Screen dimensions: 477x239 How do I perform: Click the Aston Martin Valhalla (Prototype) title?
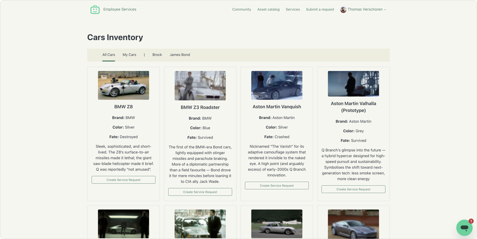tap(353, 107)
